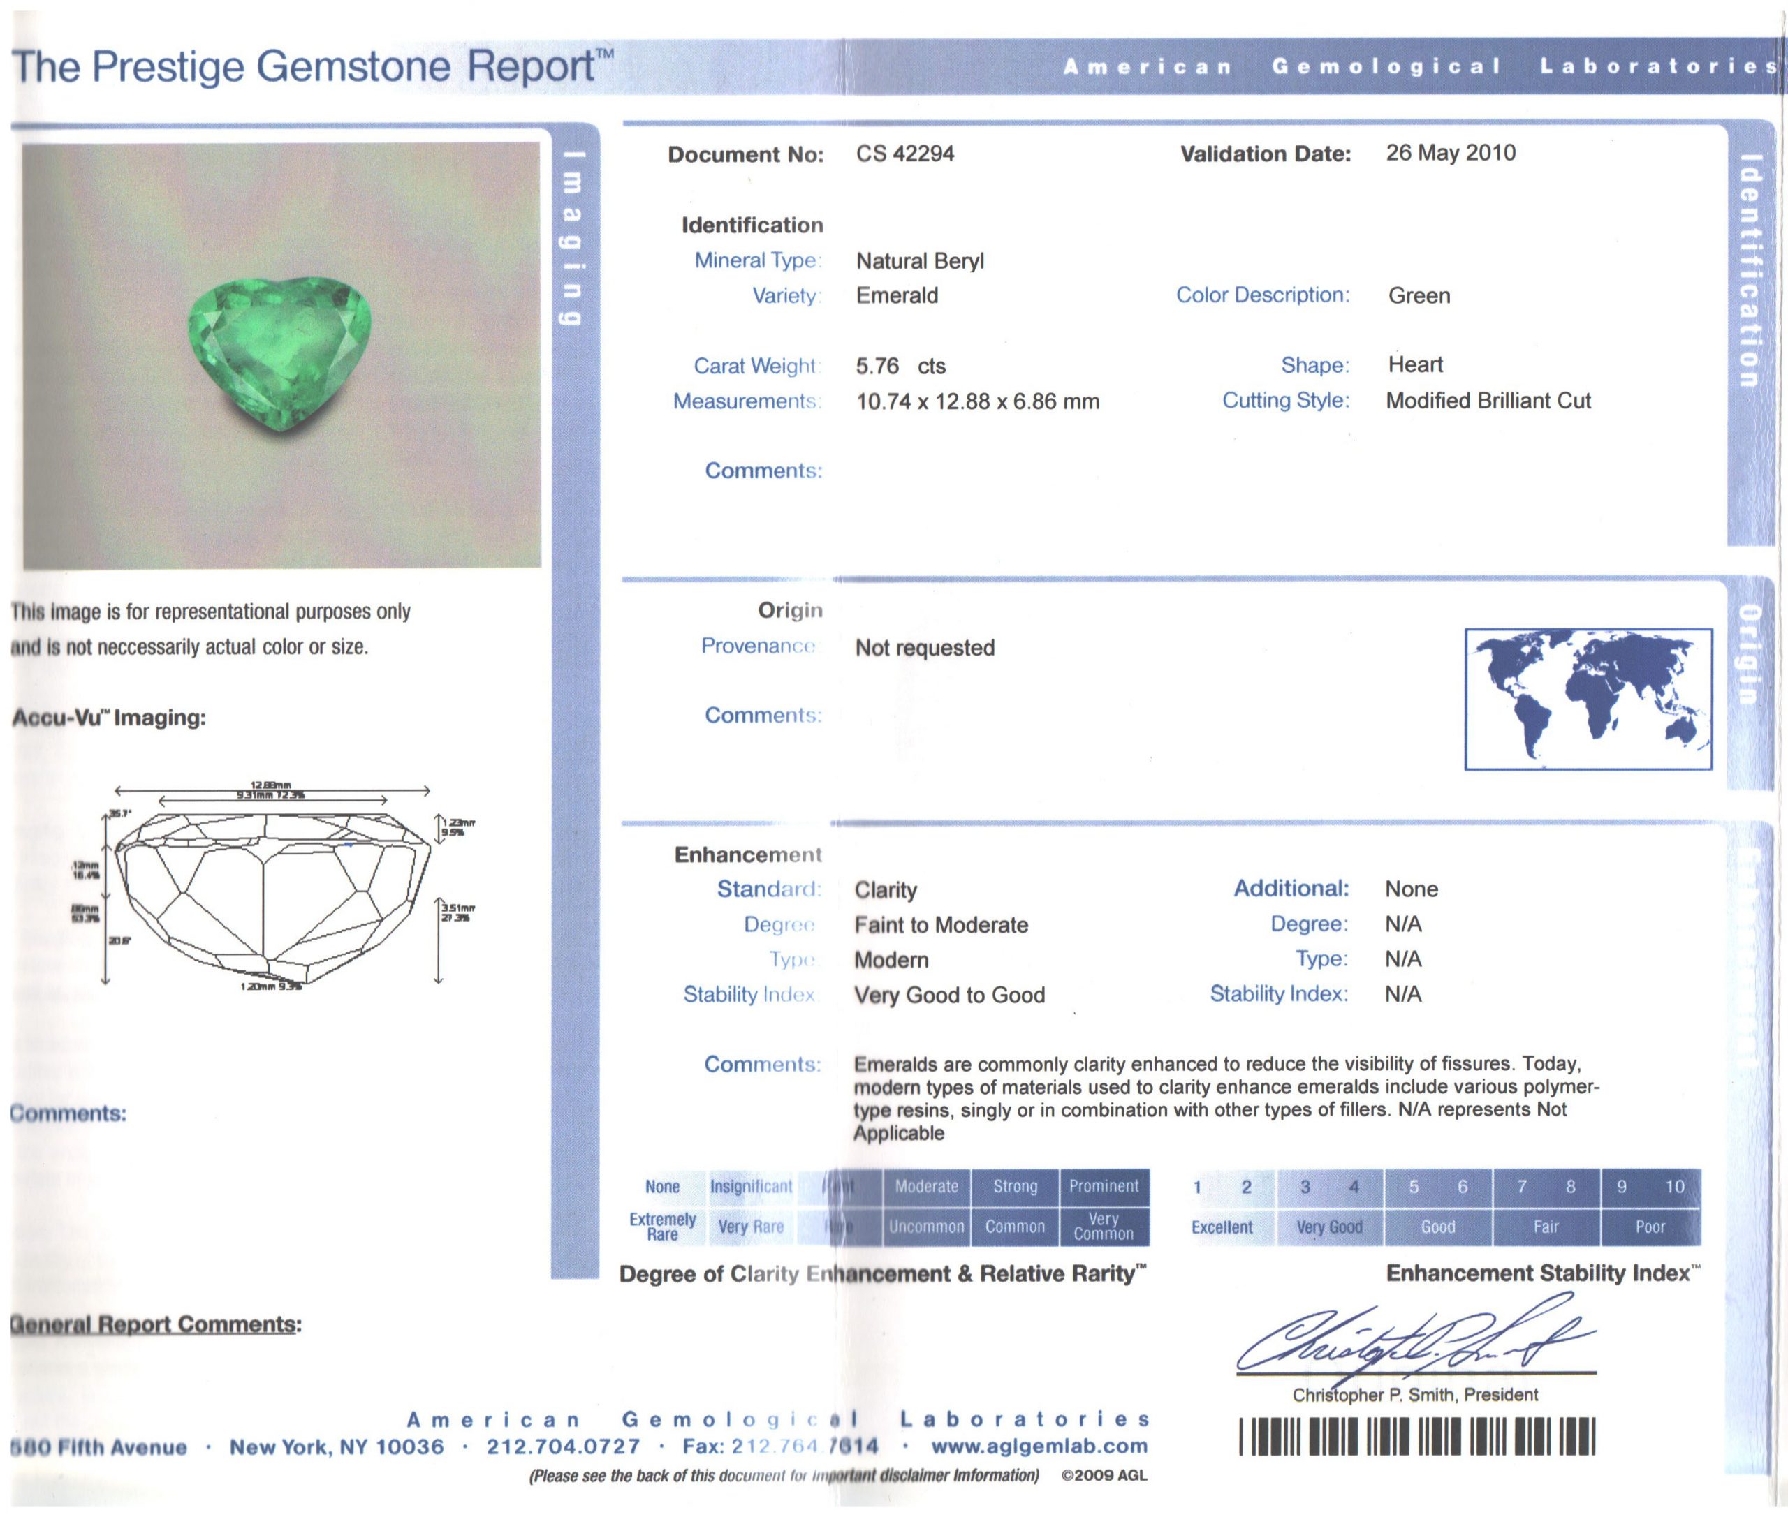Click provenance value Not requested
The height and width of the screenshot is (1517, 1788).
pos(924,648)
